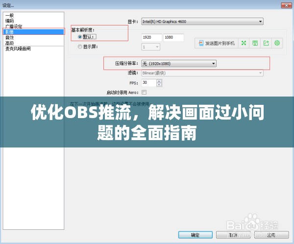The width and height of the screenshot is (294, 244).
Task: Increase FPS with the up arrow
Action: click(159, 81)
